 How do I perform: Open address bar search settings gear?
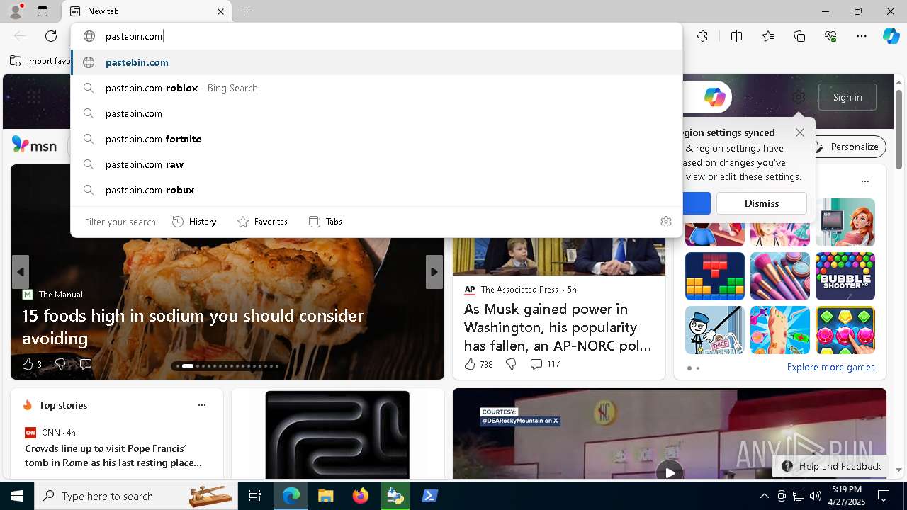[x=665, y=222]
